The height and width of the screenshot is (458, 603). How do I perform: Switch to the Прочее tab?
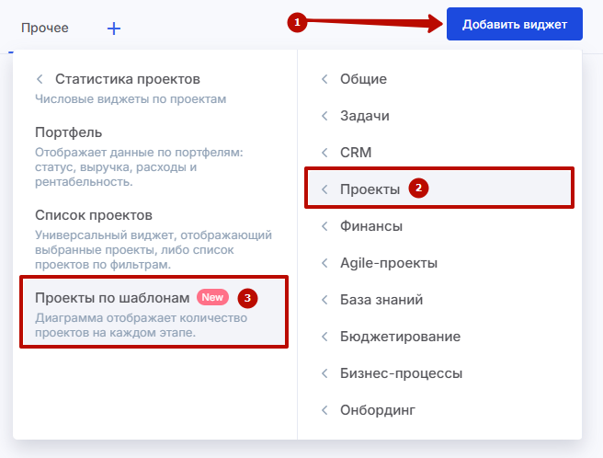pos(45,29)
